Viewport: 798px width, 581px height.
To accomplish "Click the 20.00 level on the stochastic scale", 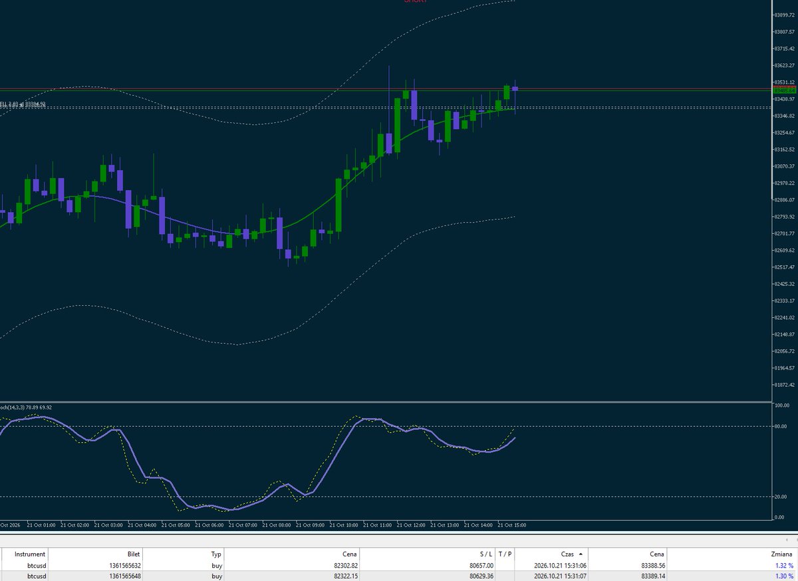I will (x=781, y=497).
